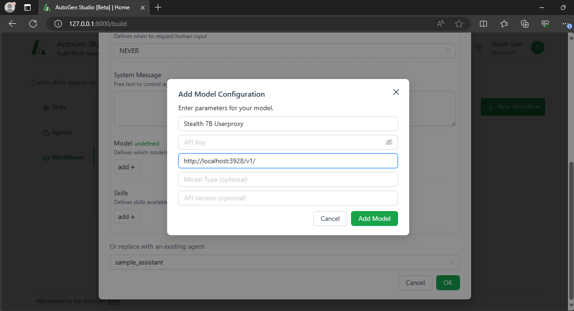Select the Model Type optional field

[288, 179]
